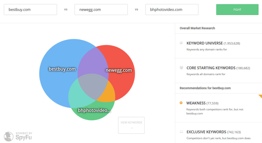The image size is (262, 143).
Task: Click the Recommendations for bestbuy.com heading
Action: pos(205,88)
